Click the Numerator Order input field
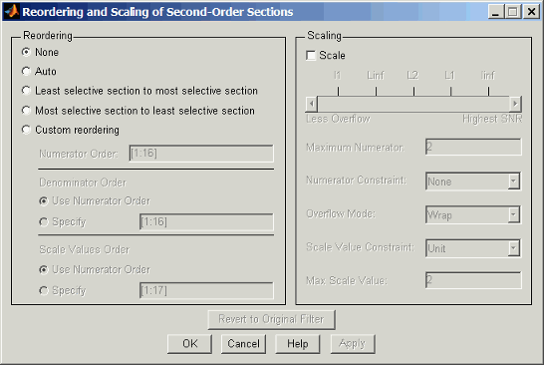This screenshot has height=365, width=544. click(201, 154)
